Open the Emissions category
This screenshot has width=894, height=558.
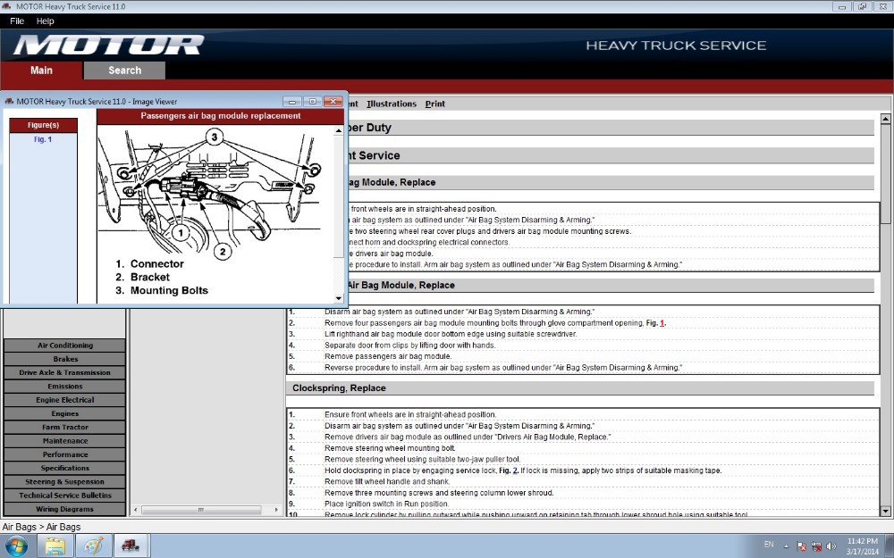65,386
